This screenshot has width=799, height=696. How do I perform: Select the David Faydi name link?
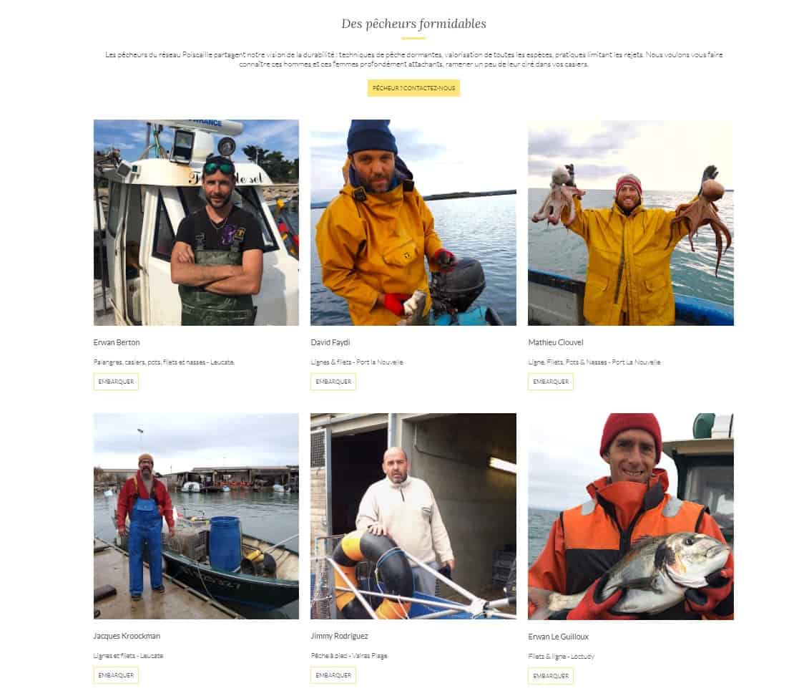coord(330,342)
